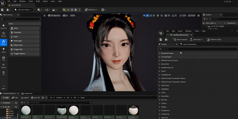Adjust camera speed 0.033 control
This screenshot has height=119, width=238.
coord(192,15)
